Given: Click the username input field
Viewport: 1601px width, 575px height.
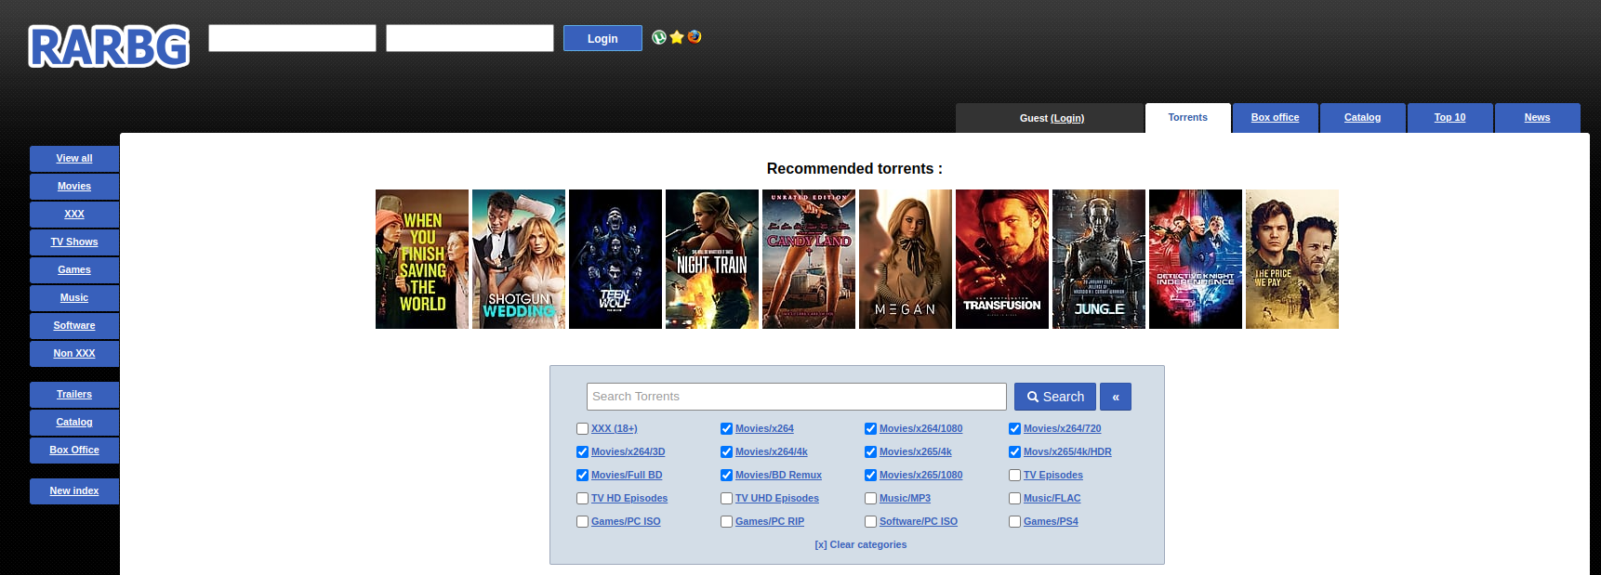Looking at the screenshot, I should coord(292,38).
